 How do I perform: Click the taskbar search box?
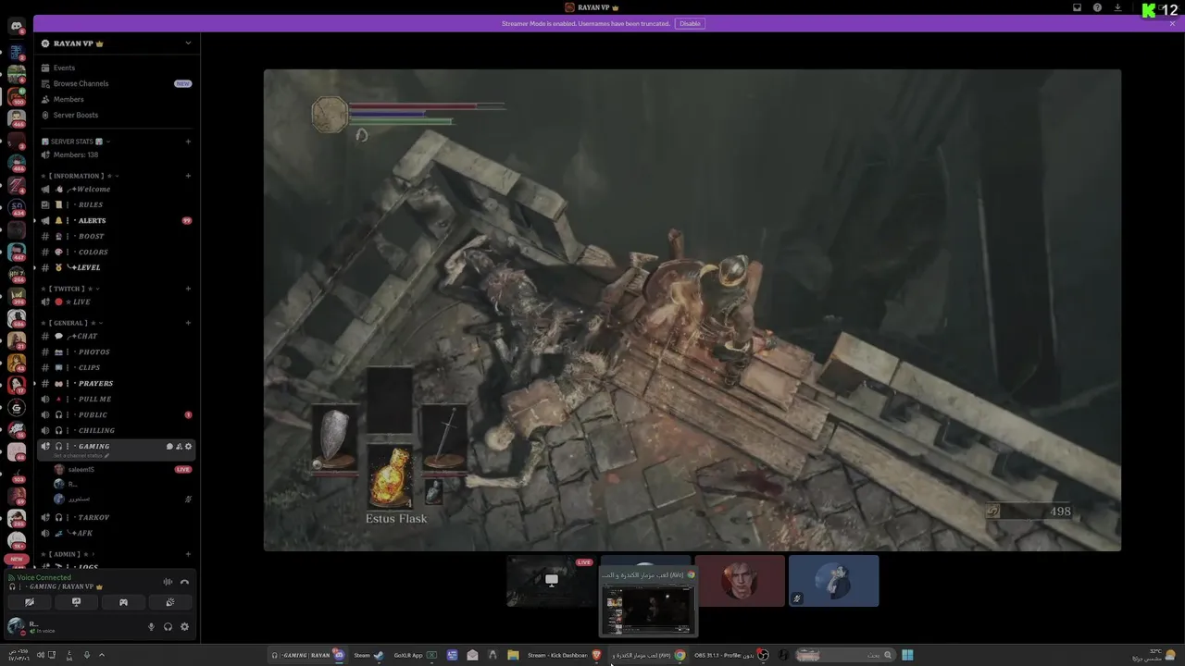tap(845, 655)
